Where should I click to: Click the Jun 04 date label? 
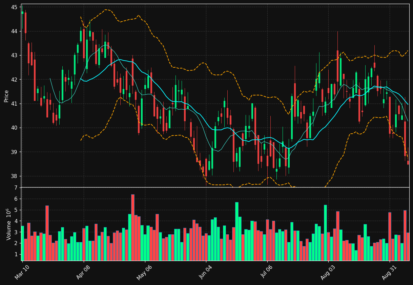(x=206, y=272)
